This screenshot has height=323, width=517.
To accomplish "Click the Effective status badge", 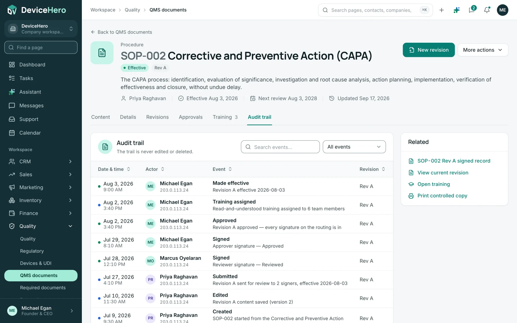I will pyautogui.click(x=134, y=68).
